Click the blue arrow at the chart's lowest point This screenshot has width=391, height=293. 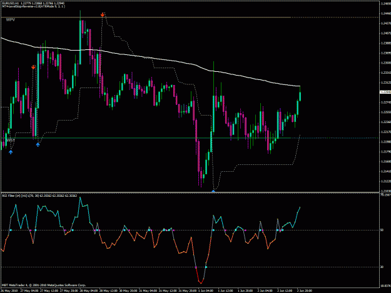click(213, 191)
